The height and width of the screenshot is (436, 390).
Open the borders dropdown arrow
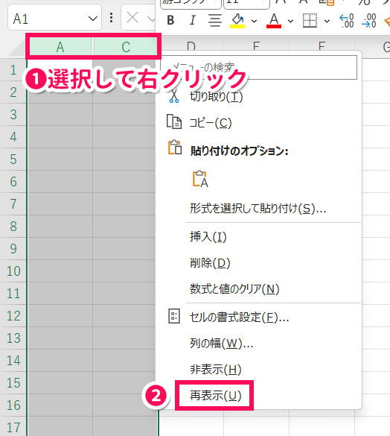[x=327, y=21]
